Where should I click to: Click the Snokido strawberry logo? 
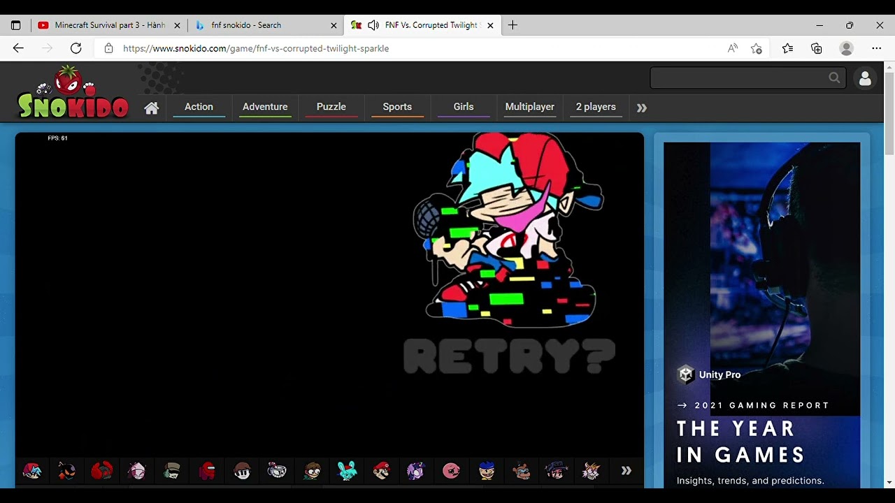point(73,92)
